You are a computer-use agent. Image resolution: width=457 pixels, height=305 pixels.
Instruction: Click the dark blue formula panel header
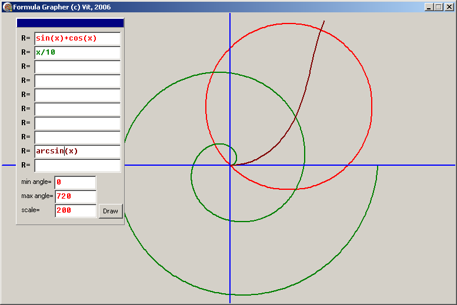pos(70,23)
